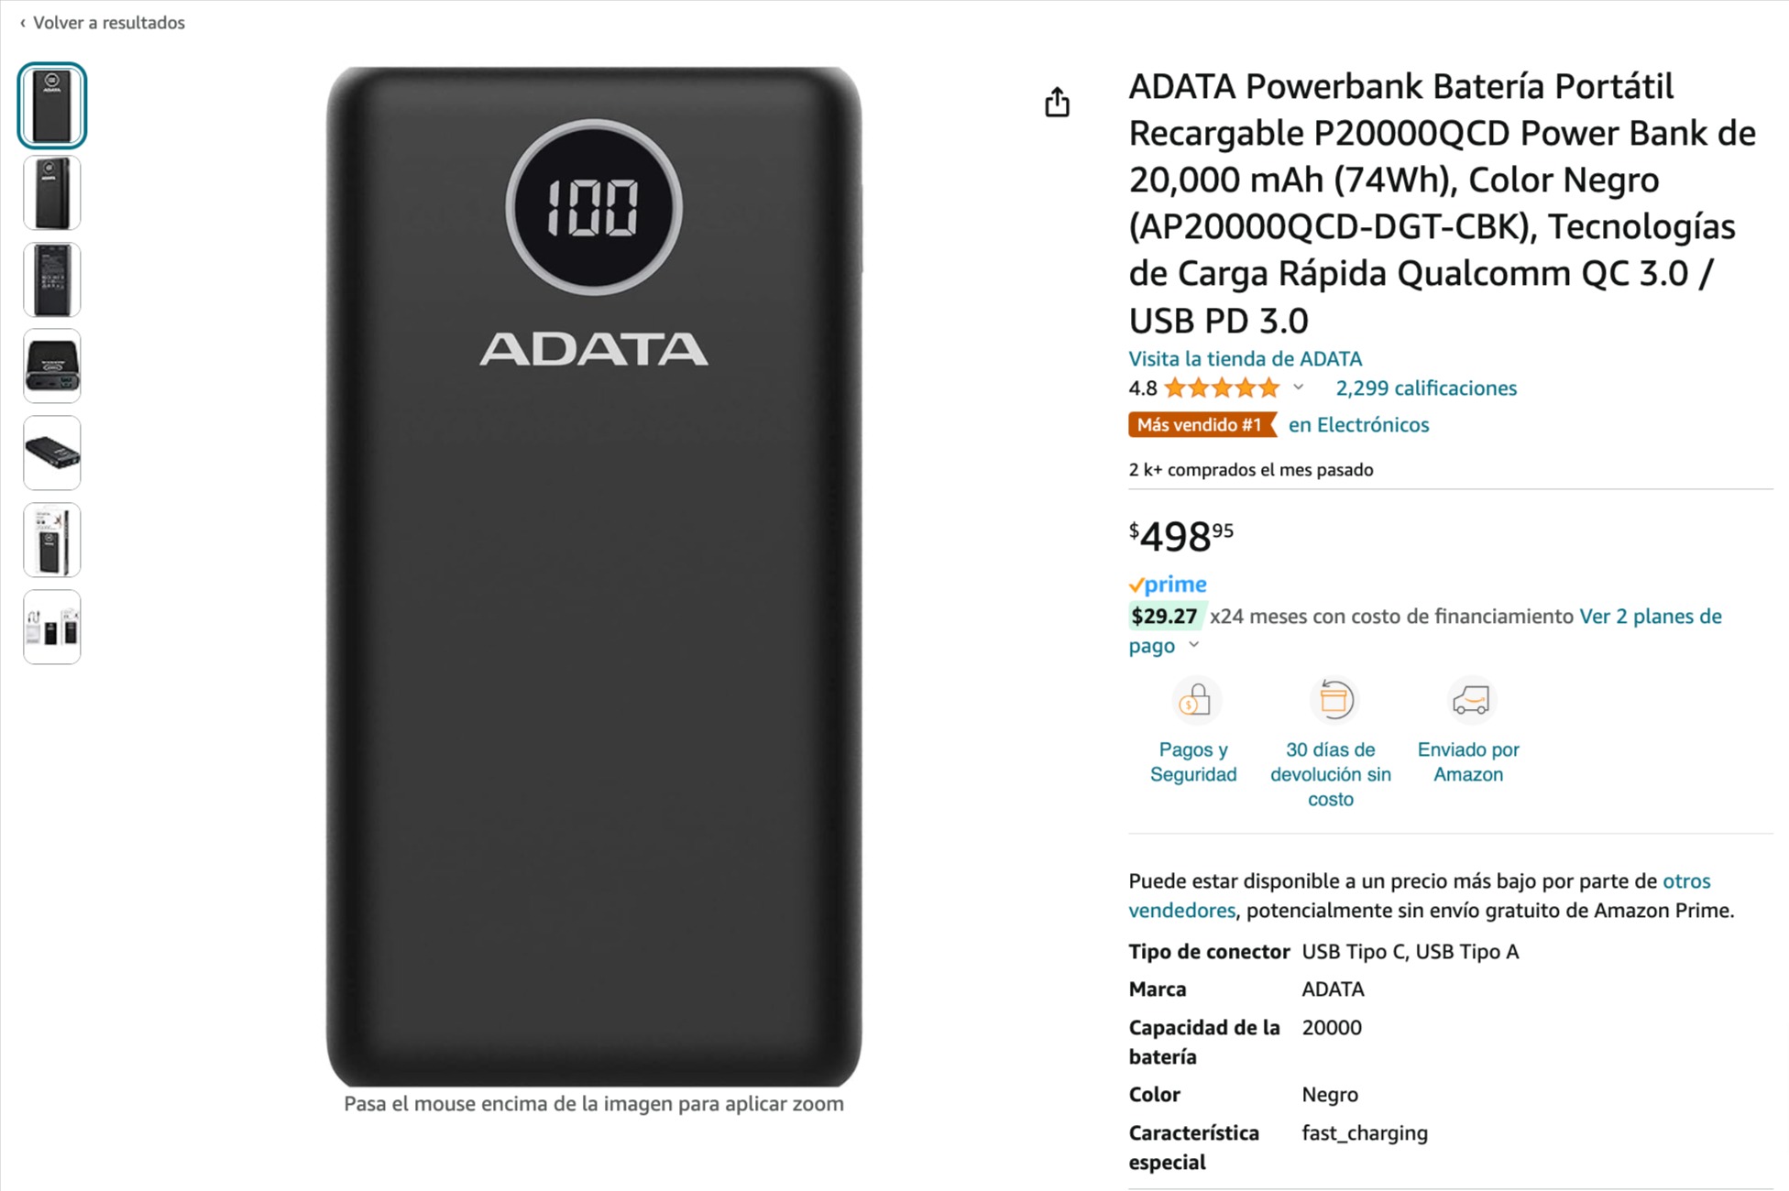Click the share icon beside the product image

[x=1057, y=103]
